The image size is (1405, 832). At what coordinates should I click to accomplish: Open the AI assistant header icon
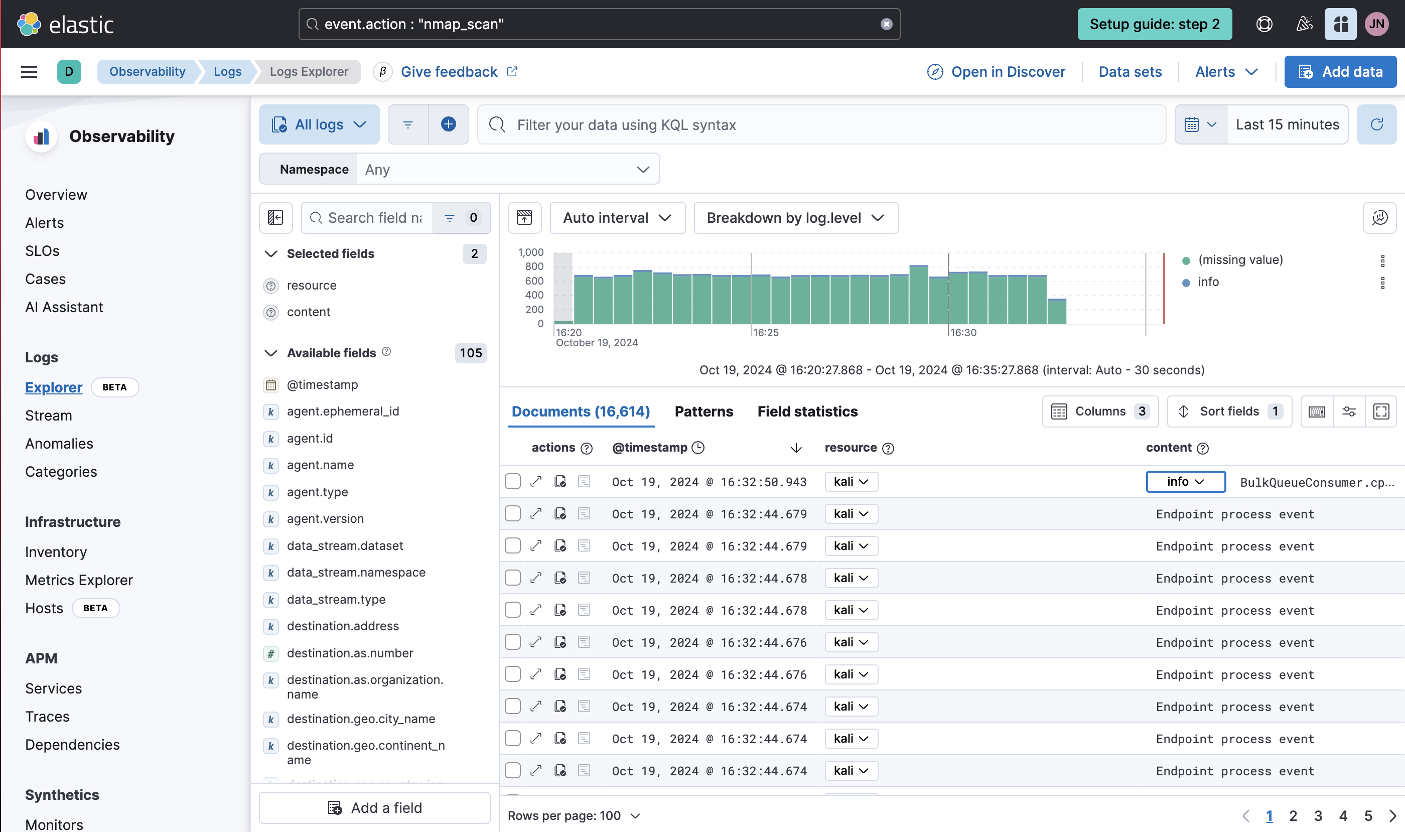[1340, 24]
